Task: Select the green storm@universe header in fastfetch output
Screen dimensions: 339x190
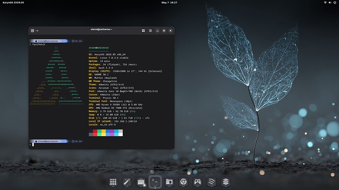Action: [x=99, y=48]
